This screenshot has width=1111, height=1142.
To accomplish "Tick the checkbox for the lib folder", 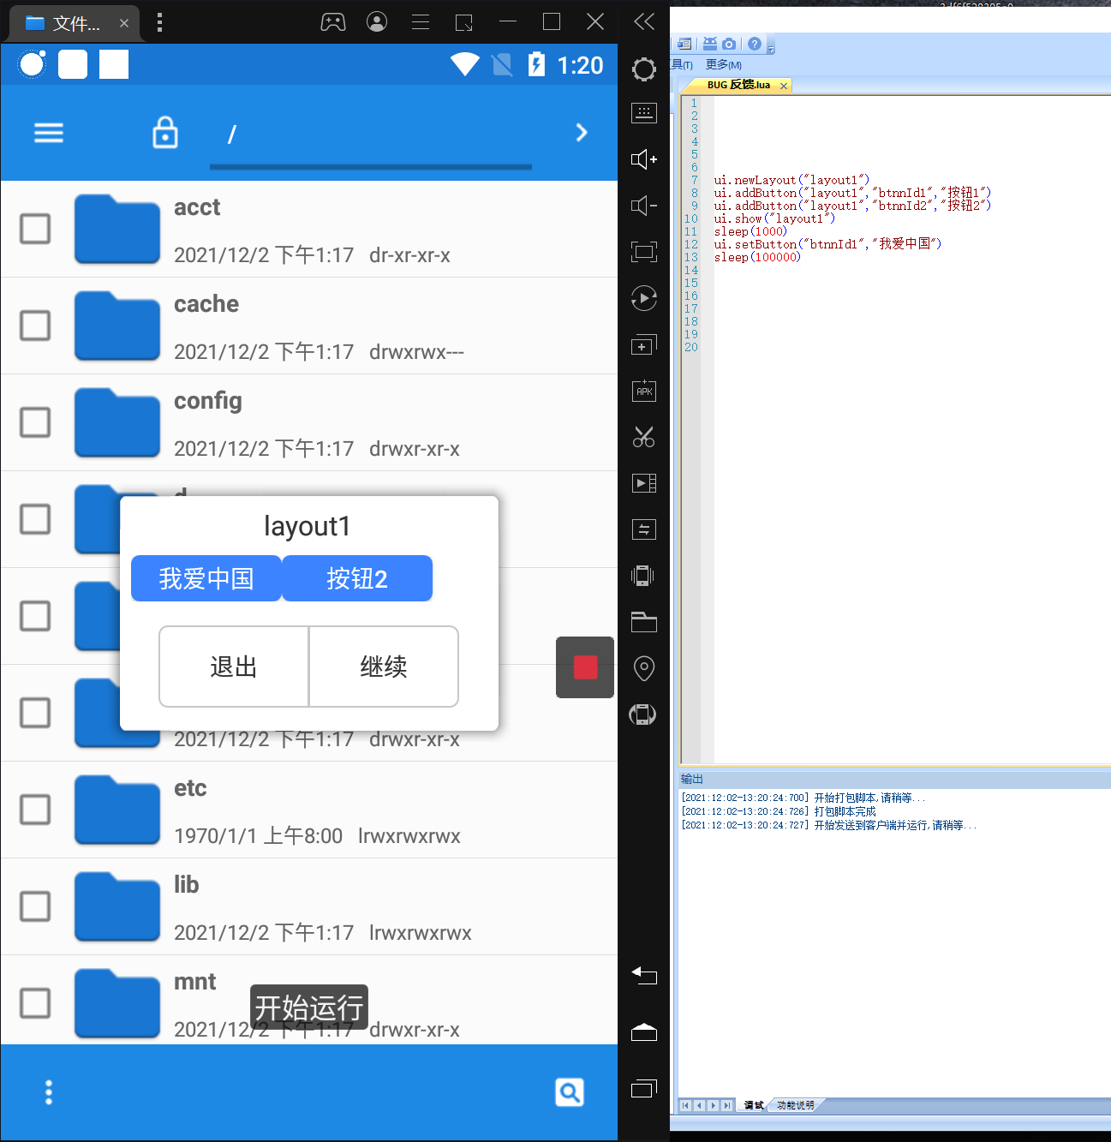I will 35,906.
